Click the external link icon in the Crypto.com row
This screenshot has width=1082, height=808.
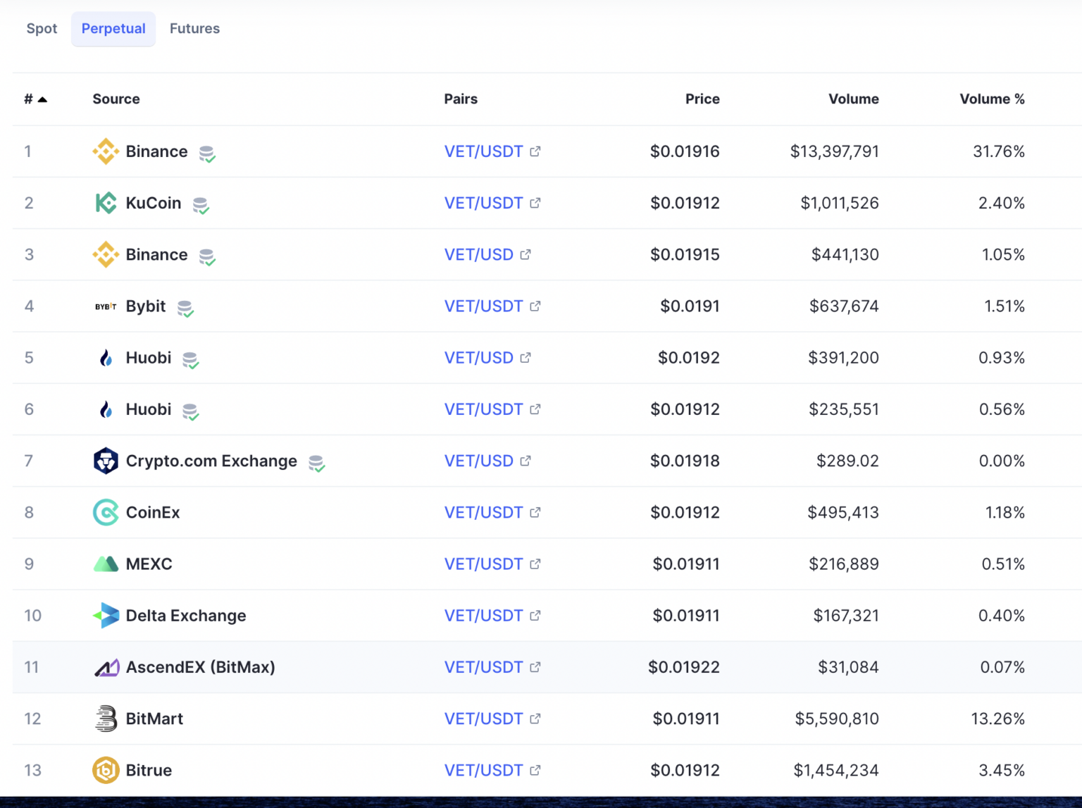tap(526, 461)
